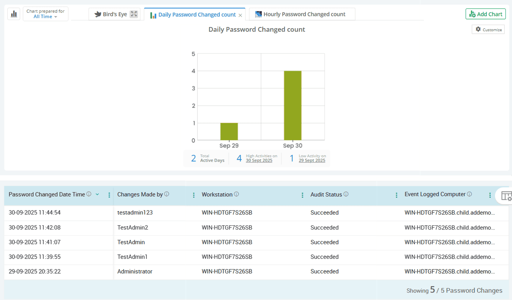
Task: Open the table column settings icon
Action: (506, 196)
